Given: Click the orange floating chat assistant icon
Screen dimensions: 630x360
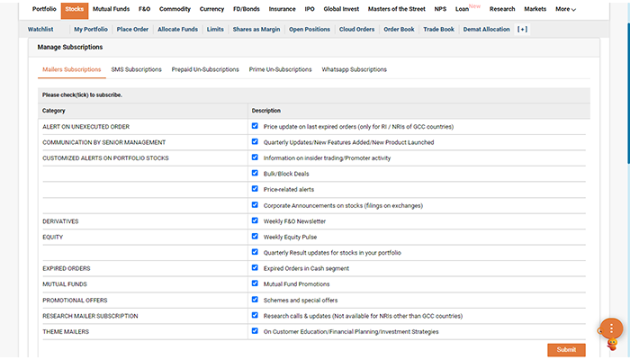Looking at the screenshot, I should tap(611, 329).
